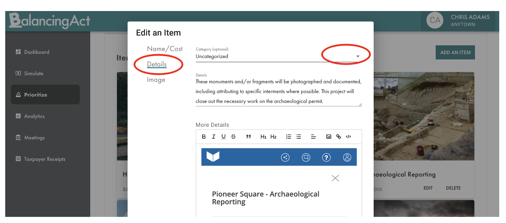The height and width of the screenshot is (223, 506).
Task: Close the embedded panel with the X
Action: coord(335,178)
